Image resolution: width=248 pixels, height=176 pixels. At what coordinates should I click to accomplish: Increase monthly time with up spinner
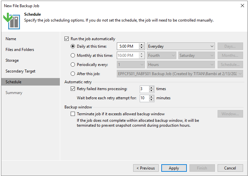(x=142, y=54)
